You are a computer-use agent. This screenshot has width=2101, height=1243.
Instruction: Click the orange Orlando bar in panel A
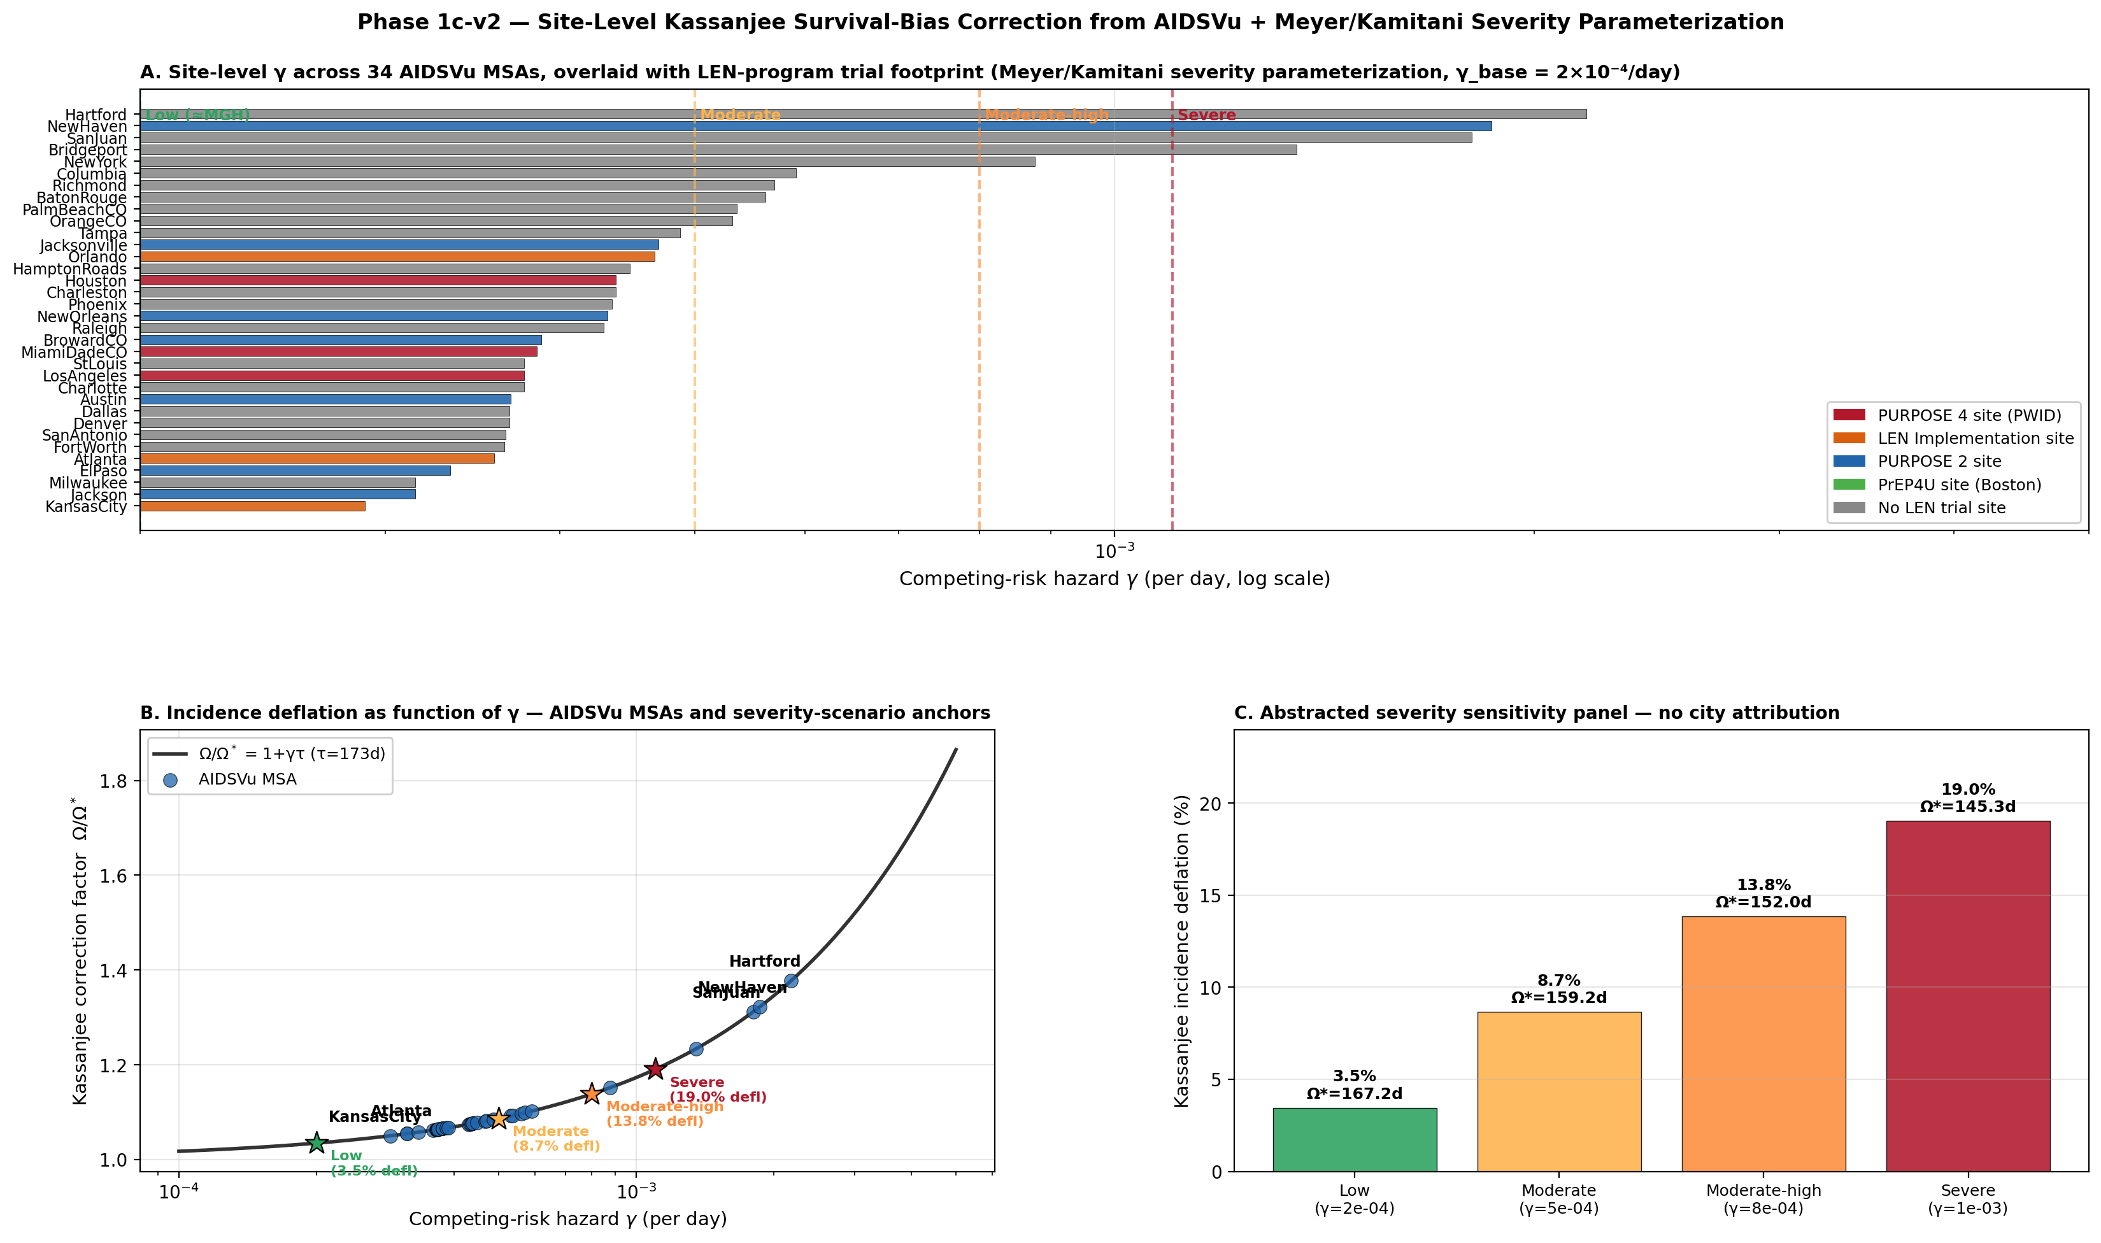click(397, 257)
